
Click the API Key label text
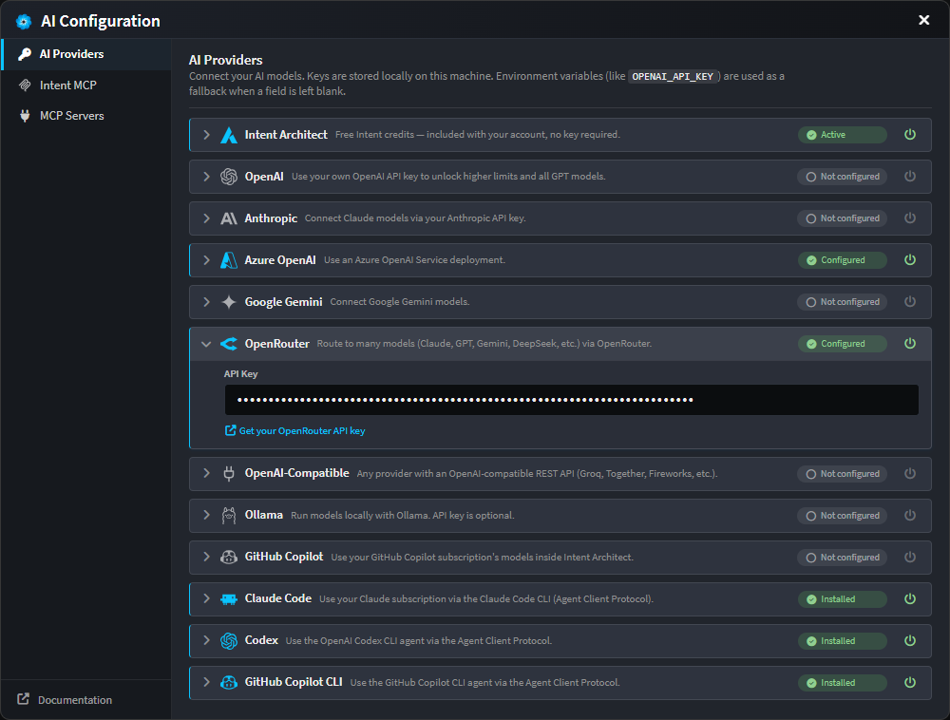coord(240,373)
